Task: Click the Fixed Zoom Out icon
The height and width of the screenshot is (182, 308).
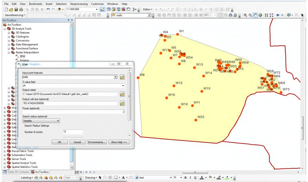Action: [272, 15]
